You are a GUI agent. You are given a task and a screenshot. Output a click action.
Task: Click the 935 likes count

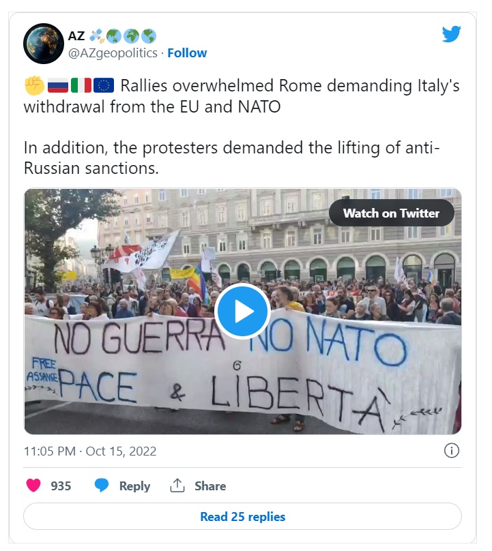tap(61, 486)
